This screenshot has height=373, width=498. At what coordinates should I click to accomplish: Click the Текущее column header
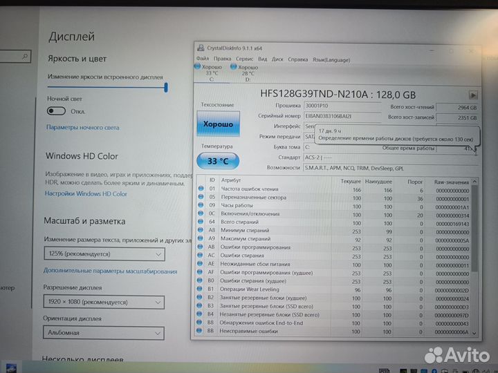pos(351,181)
